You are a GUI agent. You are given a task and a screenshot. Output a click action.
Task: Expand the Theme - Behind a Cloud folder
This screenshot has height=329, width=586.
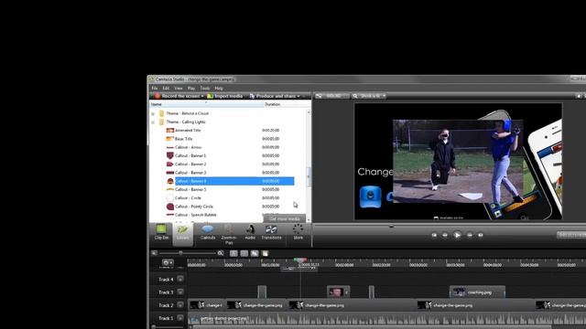click(153, 113)
